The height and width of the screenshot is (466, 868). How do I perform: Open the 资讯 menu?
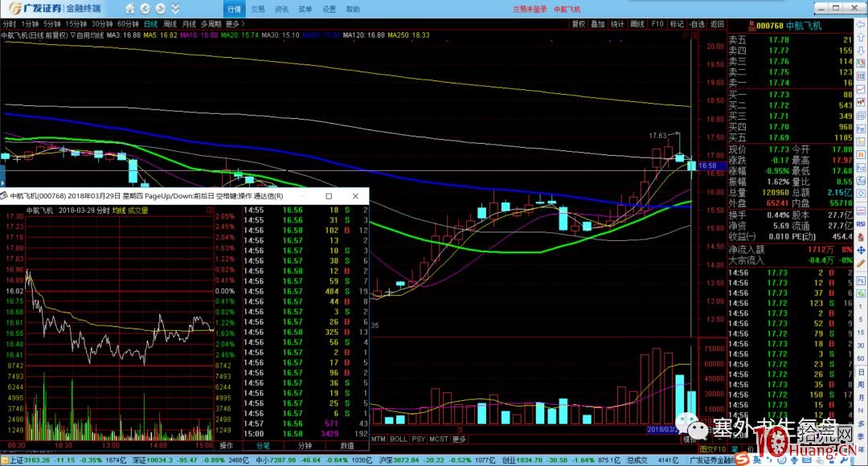point(282,9)
